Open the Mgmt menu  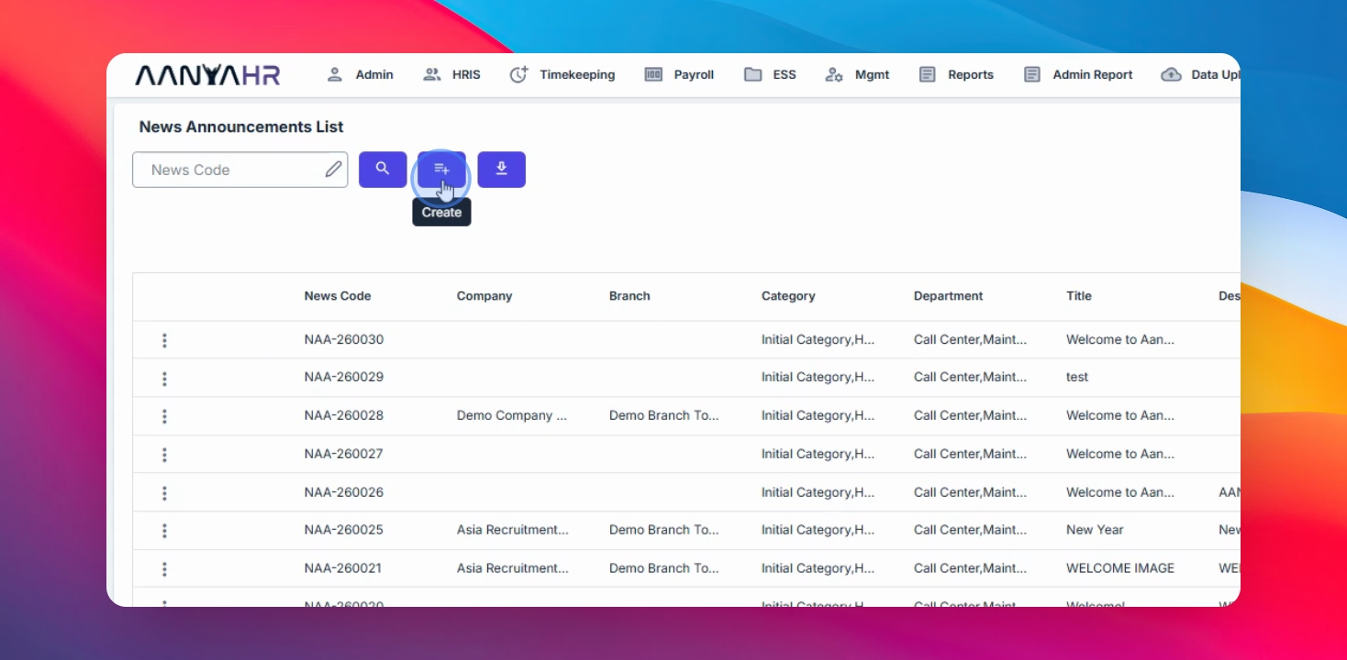point(857,75)
